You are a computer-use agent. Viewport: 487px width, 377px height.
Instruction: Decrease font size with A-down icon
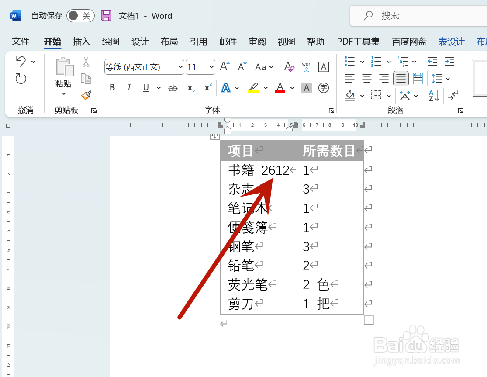coord(242,66)
